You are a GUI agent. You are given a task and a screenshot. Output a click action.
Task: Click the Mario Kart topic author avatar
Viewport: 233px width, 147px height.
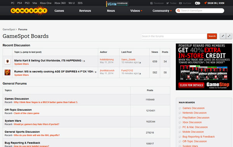(7, 62)
